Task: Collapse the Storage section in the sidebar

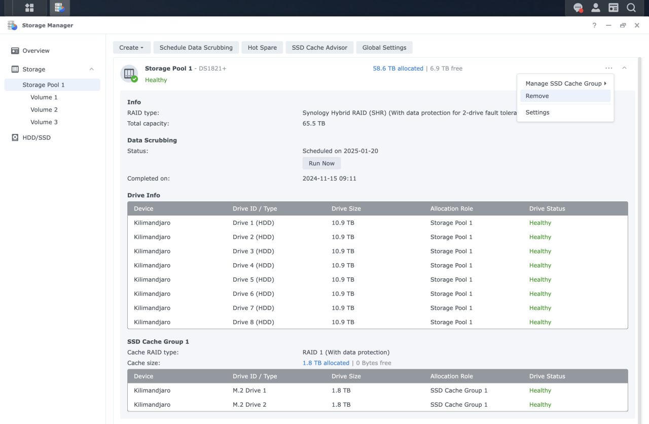Action: (x=92, y=69)
